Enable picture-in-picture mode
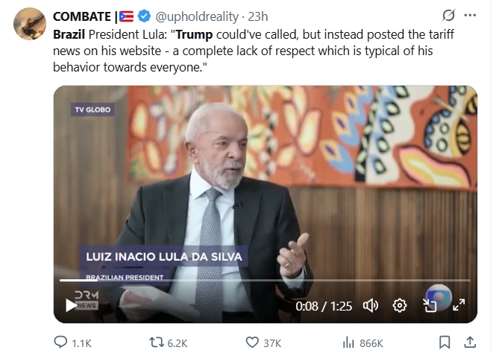This screenshot has height=353, width=493. (430, 305)
